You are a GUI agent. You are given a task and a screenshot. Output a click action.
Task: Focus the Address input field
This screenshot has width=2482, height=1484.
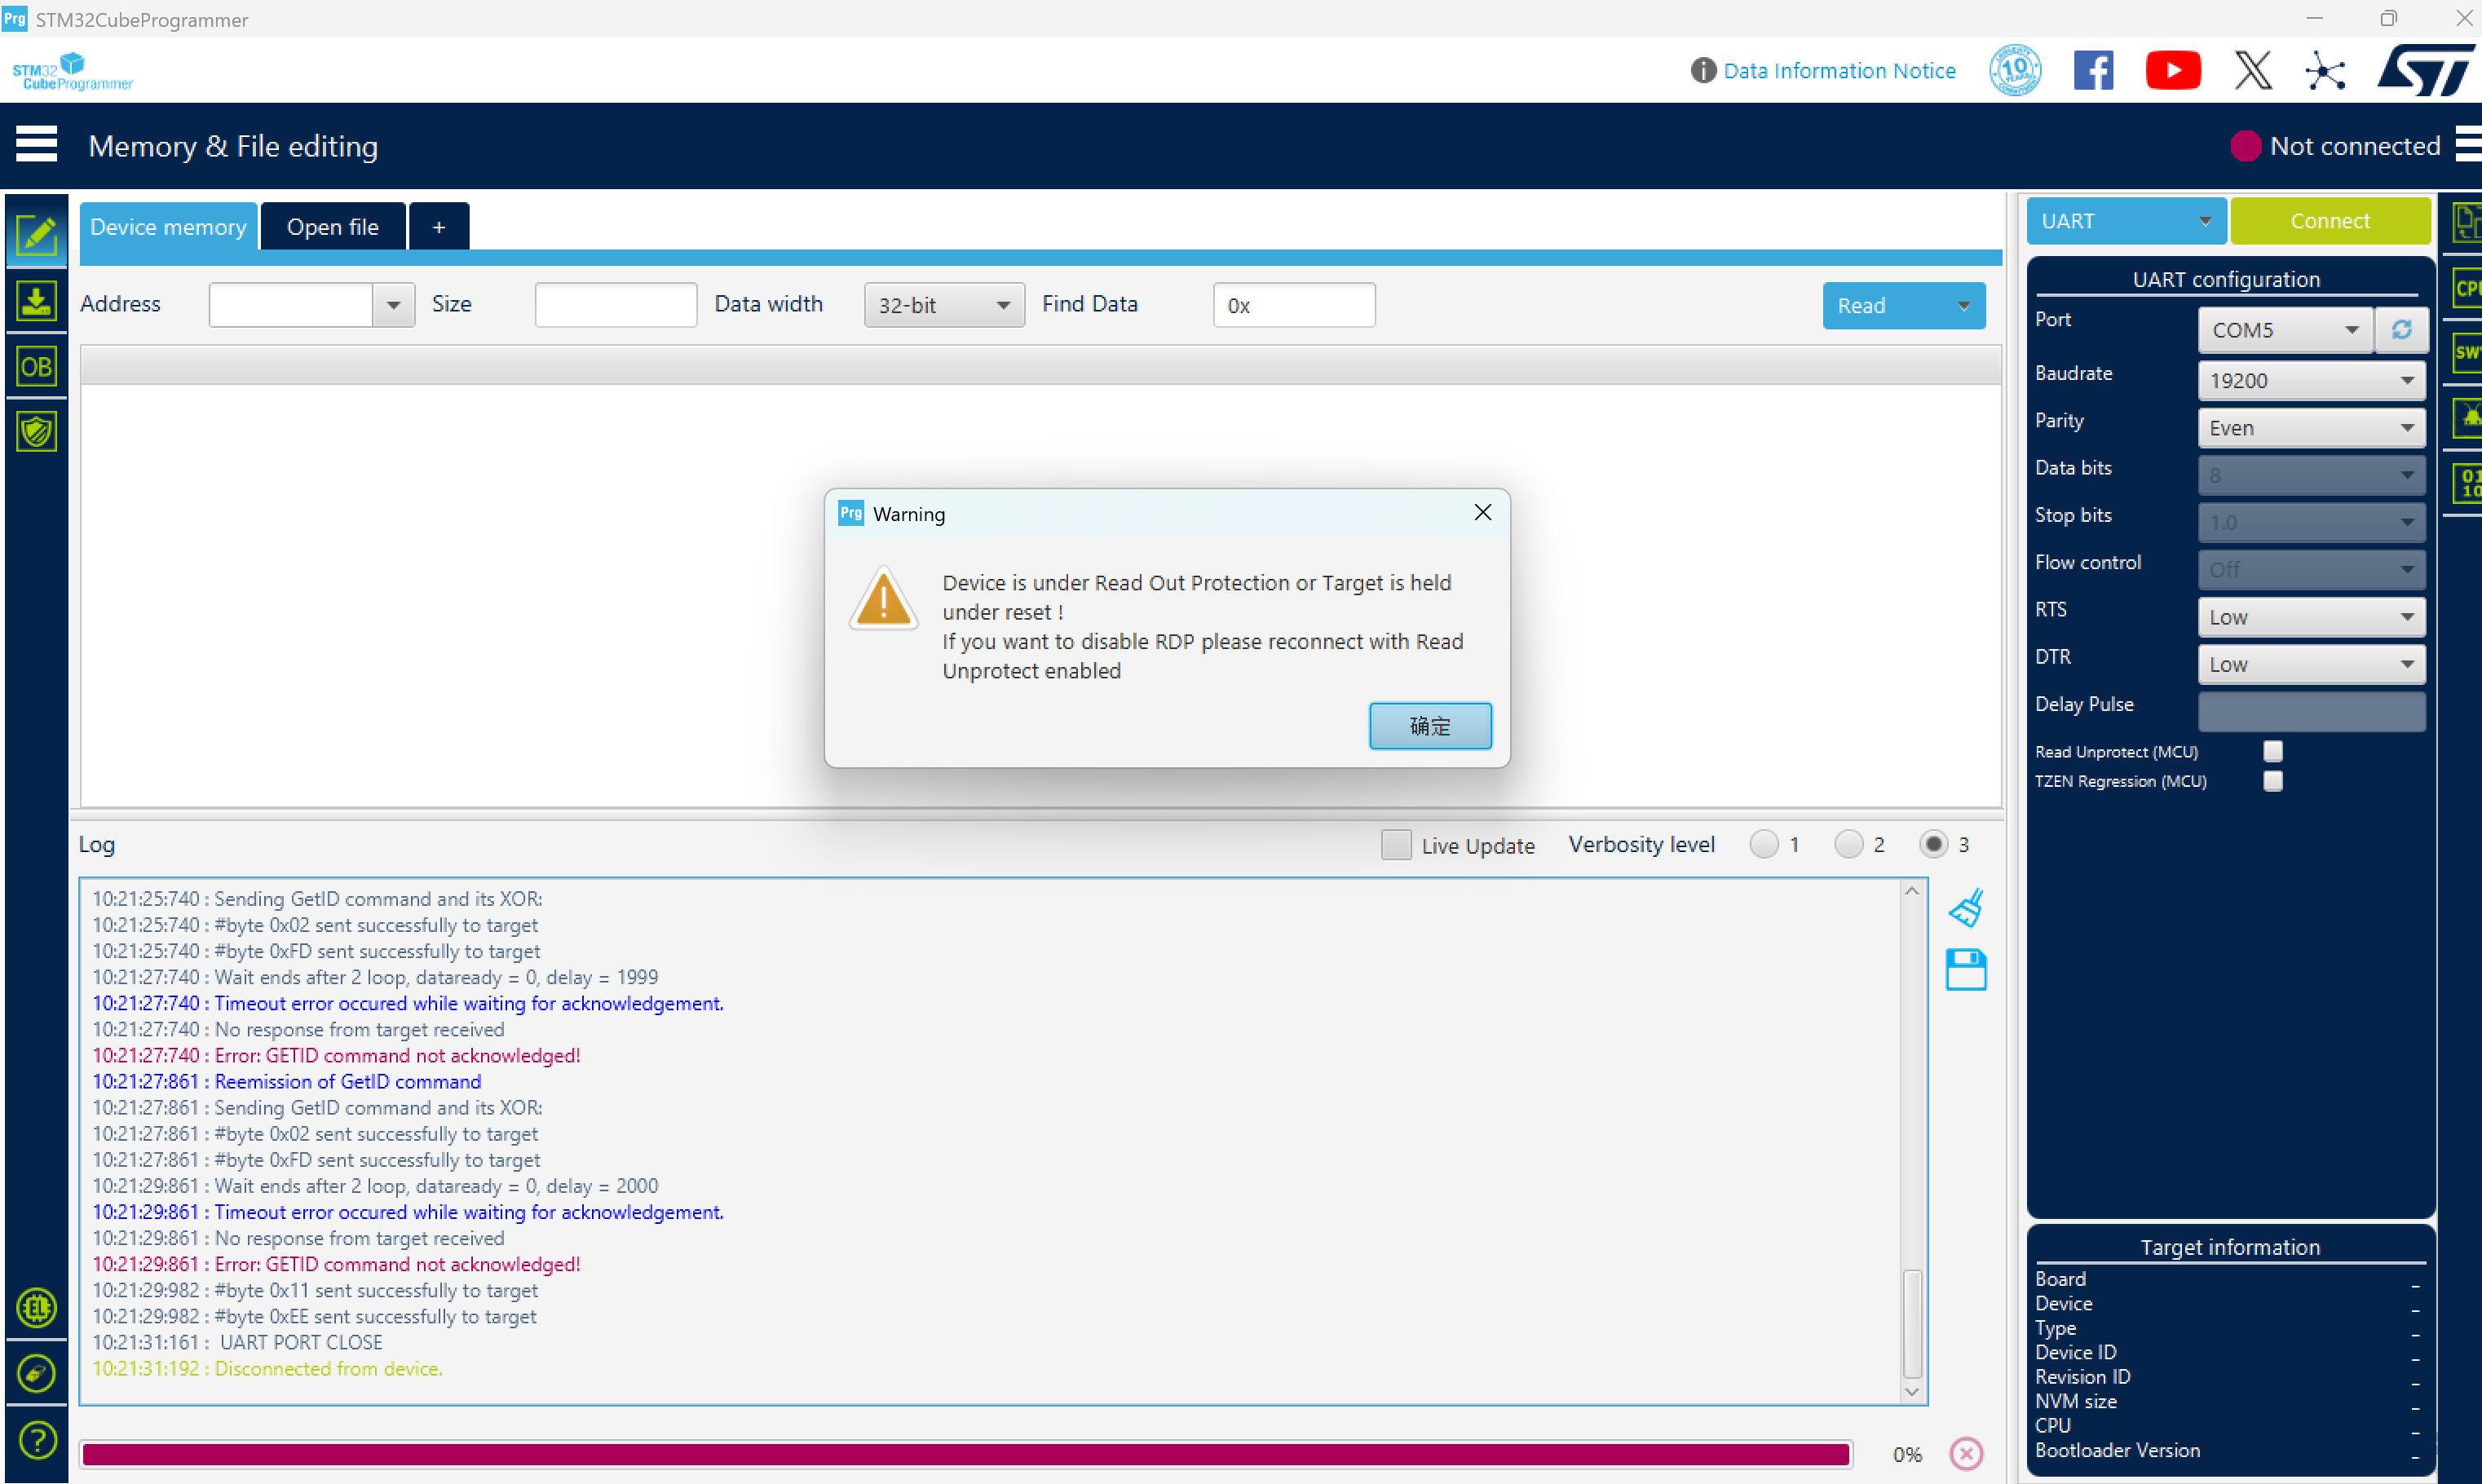point(291,305)
